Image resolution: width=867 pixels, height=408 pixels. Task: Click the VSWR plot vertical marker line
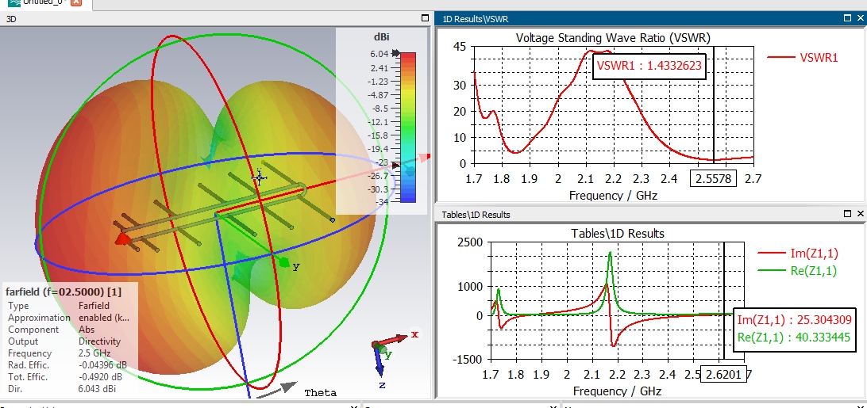tap(713, 105)
